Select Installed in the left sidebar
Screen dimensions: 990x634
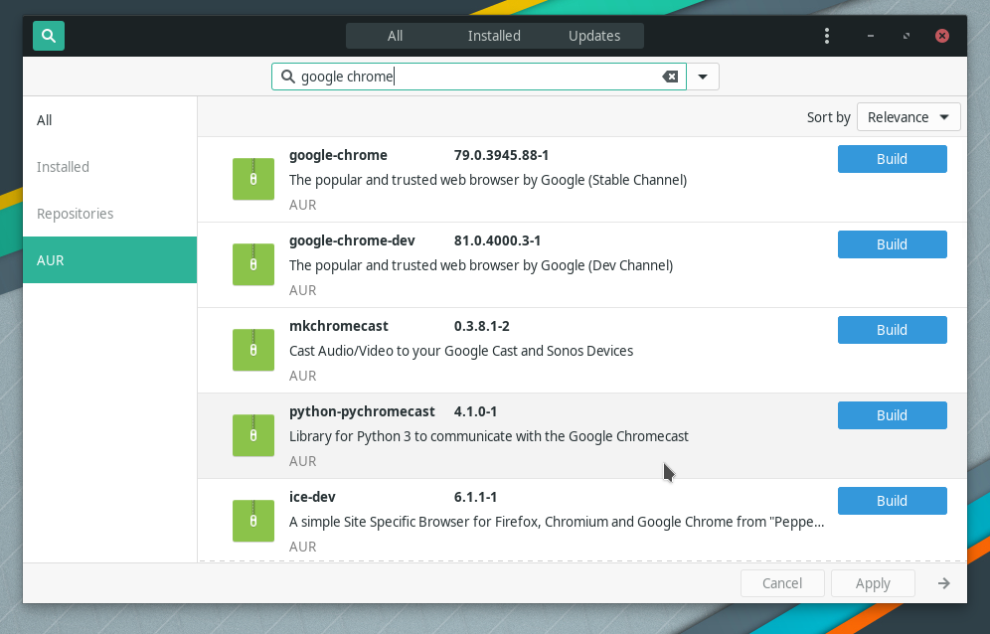tap(110, 167)
